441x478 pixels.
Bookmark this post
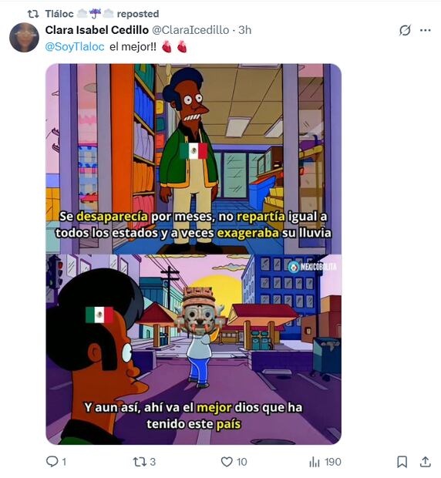402,462
